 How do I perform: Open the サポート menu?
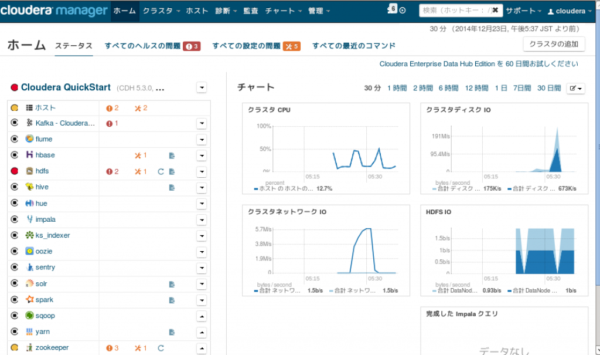(523, 11)
